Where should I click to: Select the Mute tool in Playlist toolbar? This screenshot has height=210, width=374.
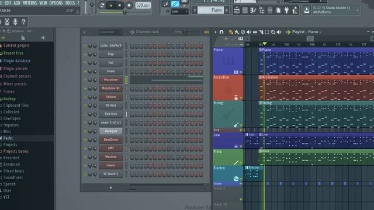point(249,32)
